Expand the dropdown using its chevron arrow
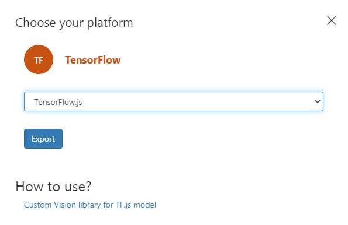This screenshot has width=348, height=225. click(318, 101)
